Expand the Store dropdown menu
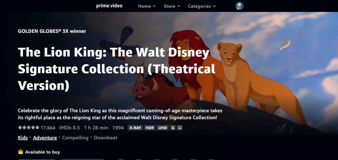This screenshot has width=338, height=160. (x=172, y=6)
